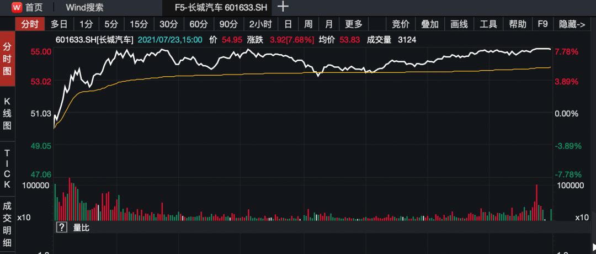Image resolution: width=596 pixels, height=254 pixels.
Task: Click the -3.89% percent axis label
Action: point(568,146)
